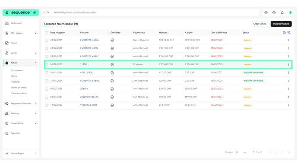The image size is (297, 167).
Task: Check the box for Henry Dupond invoice
Action: pyautogui.click(x=47, y=40)
